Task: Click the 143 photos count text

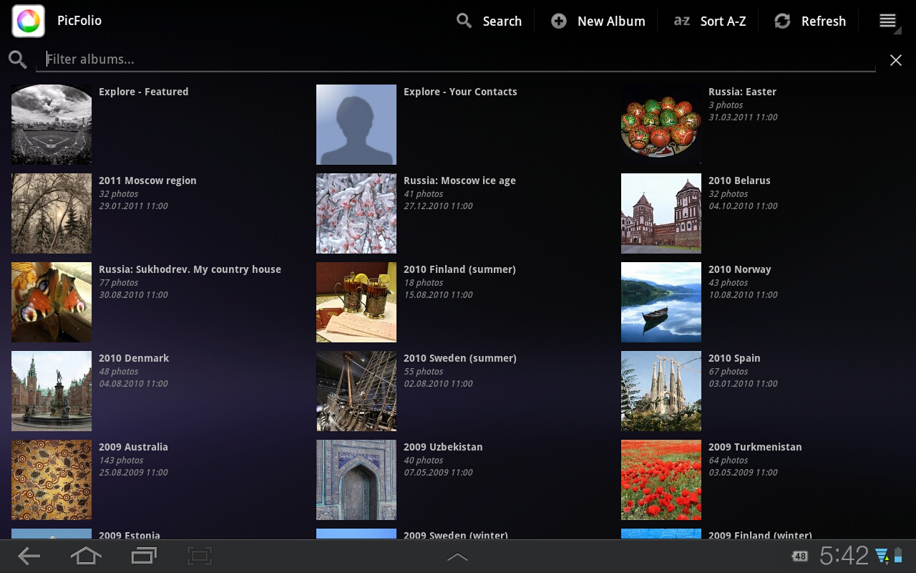Action: [x=121, y=461]
